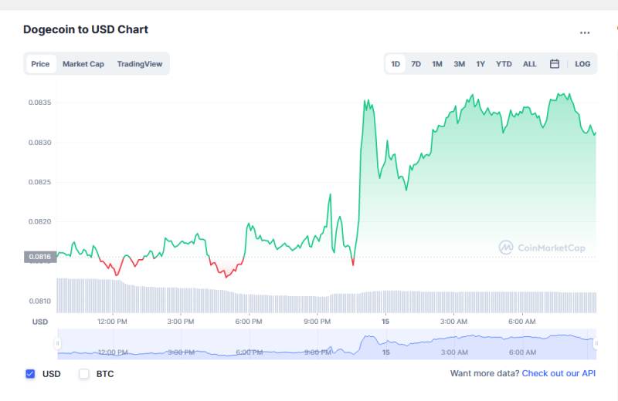This screenshot has height=401, width=618.
Task: Select the 1M time range
Action: 437,64
